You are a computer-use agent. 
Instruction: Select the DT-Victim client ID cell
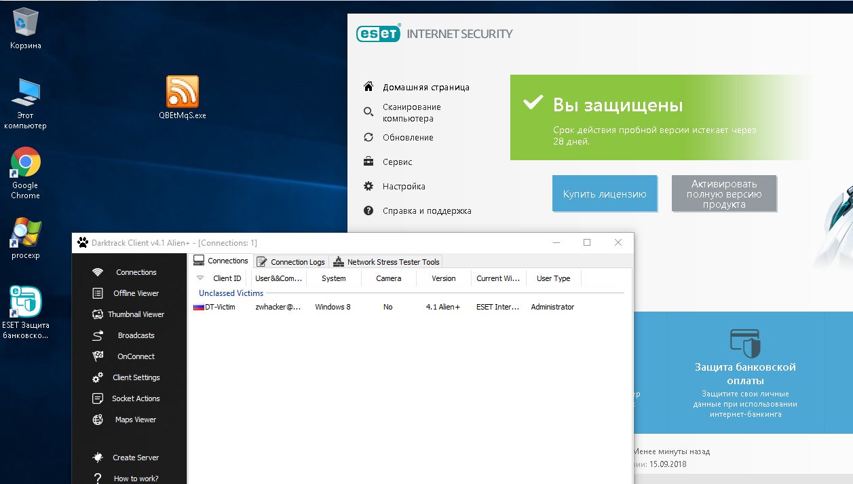(220, 307)
